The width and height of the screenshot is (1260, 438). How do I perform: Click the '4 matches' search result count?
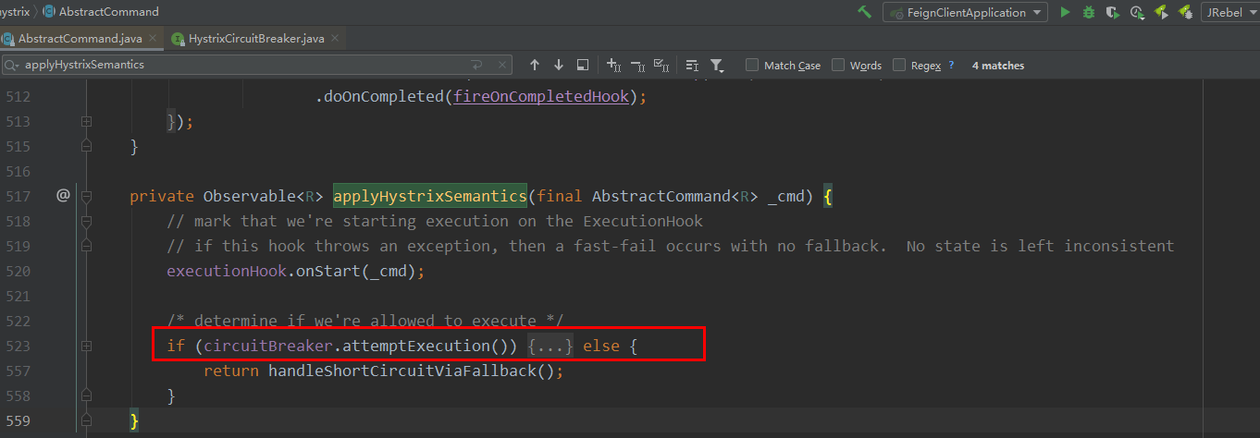coord(998,66)
